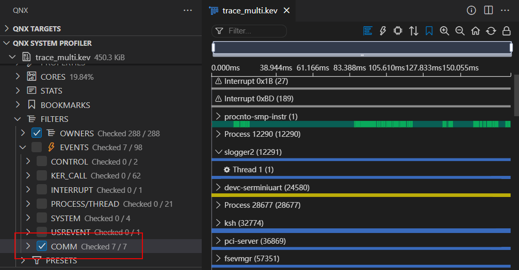Toggle the lightning bolt events icon
Viewport: 519px width, 270px height.
(383, 31)
